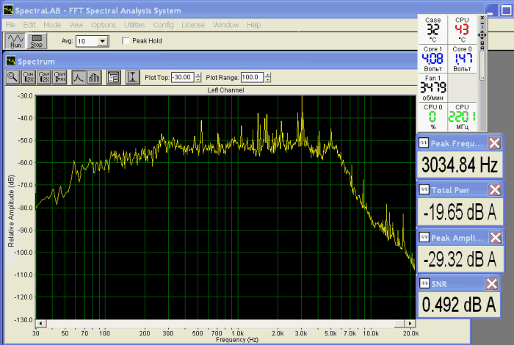Click the amplitude autoscale icon
514x345 pixels.
coord(133,76)
